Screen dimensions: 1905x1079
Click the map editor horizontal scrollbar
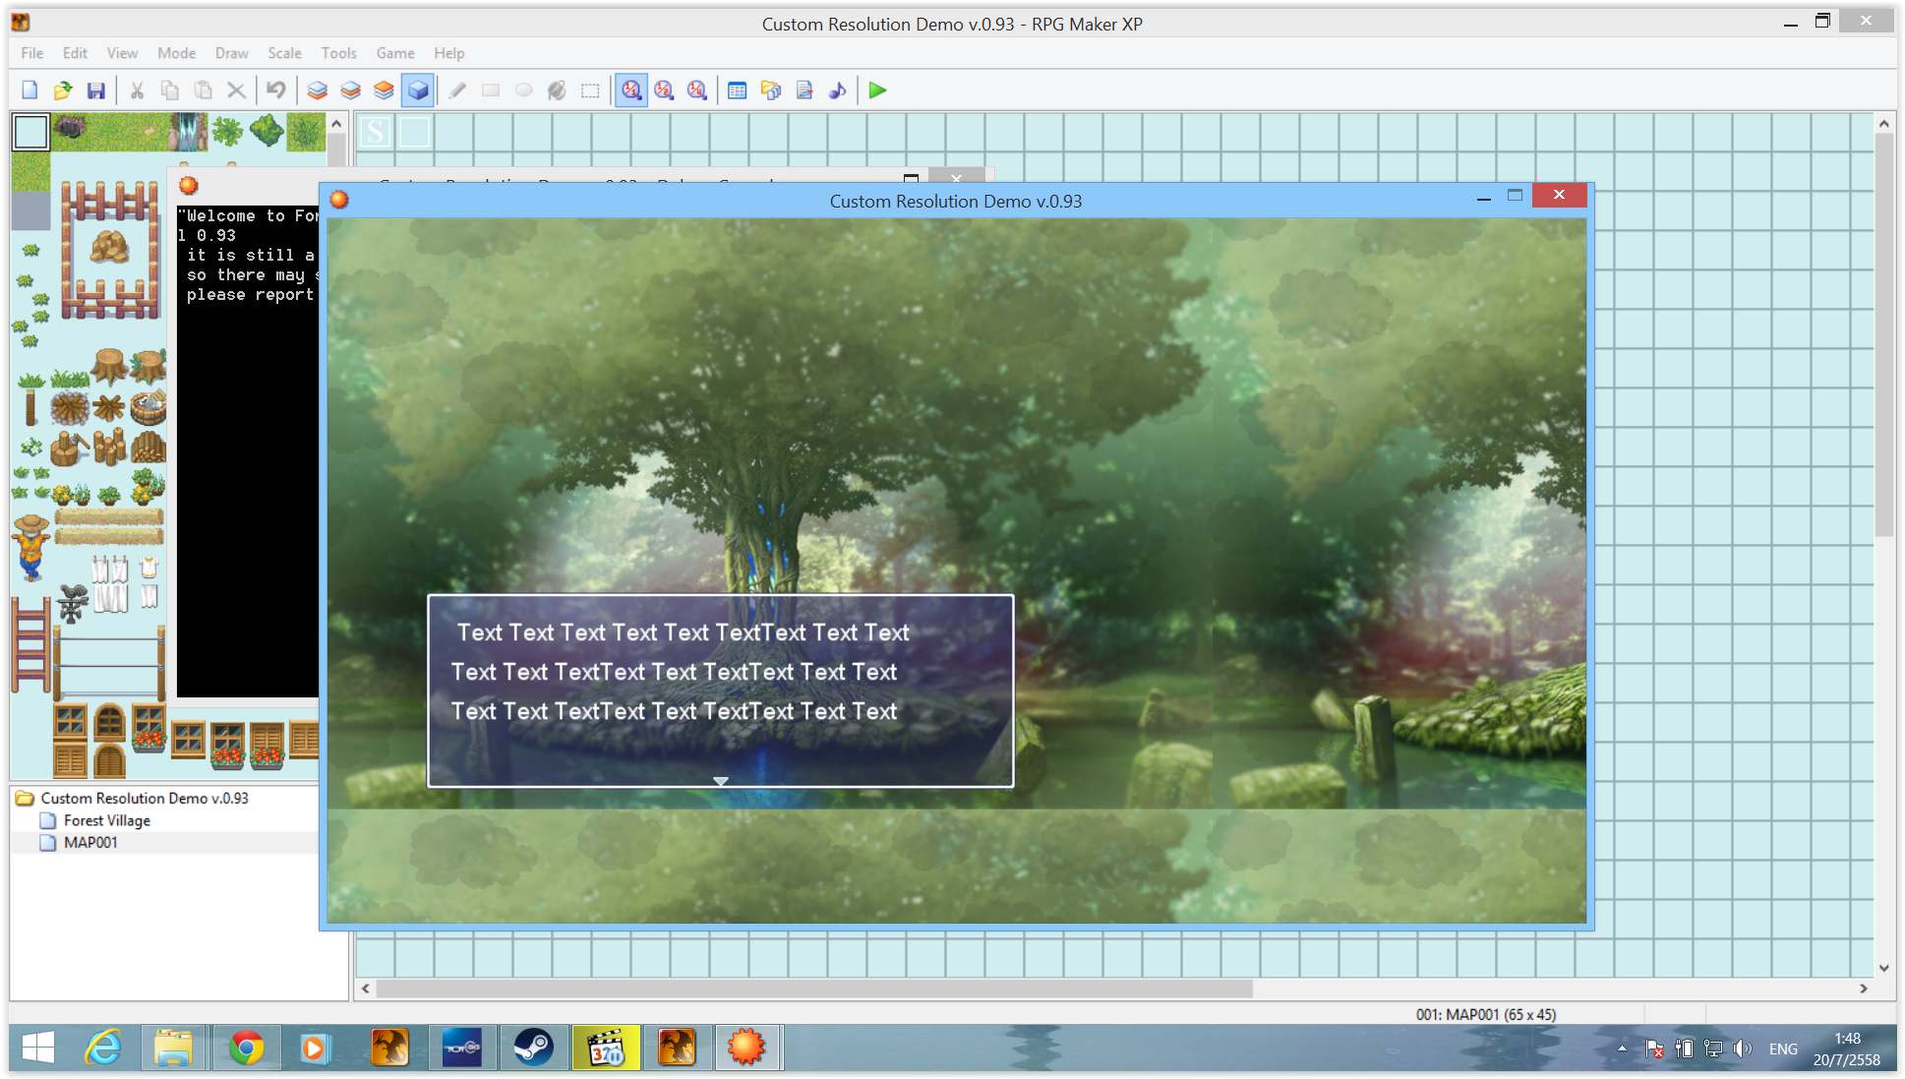point(813,988)
